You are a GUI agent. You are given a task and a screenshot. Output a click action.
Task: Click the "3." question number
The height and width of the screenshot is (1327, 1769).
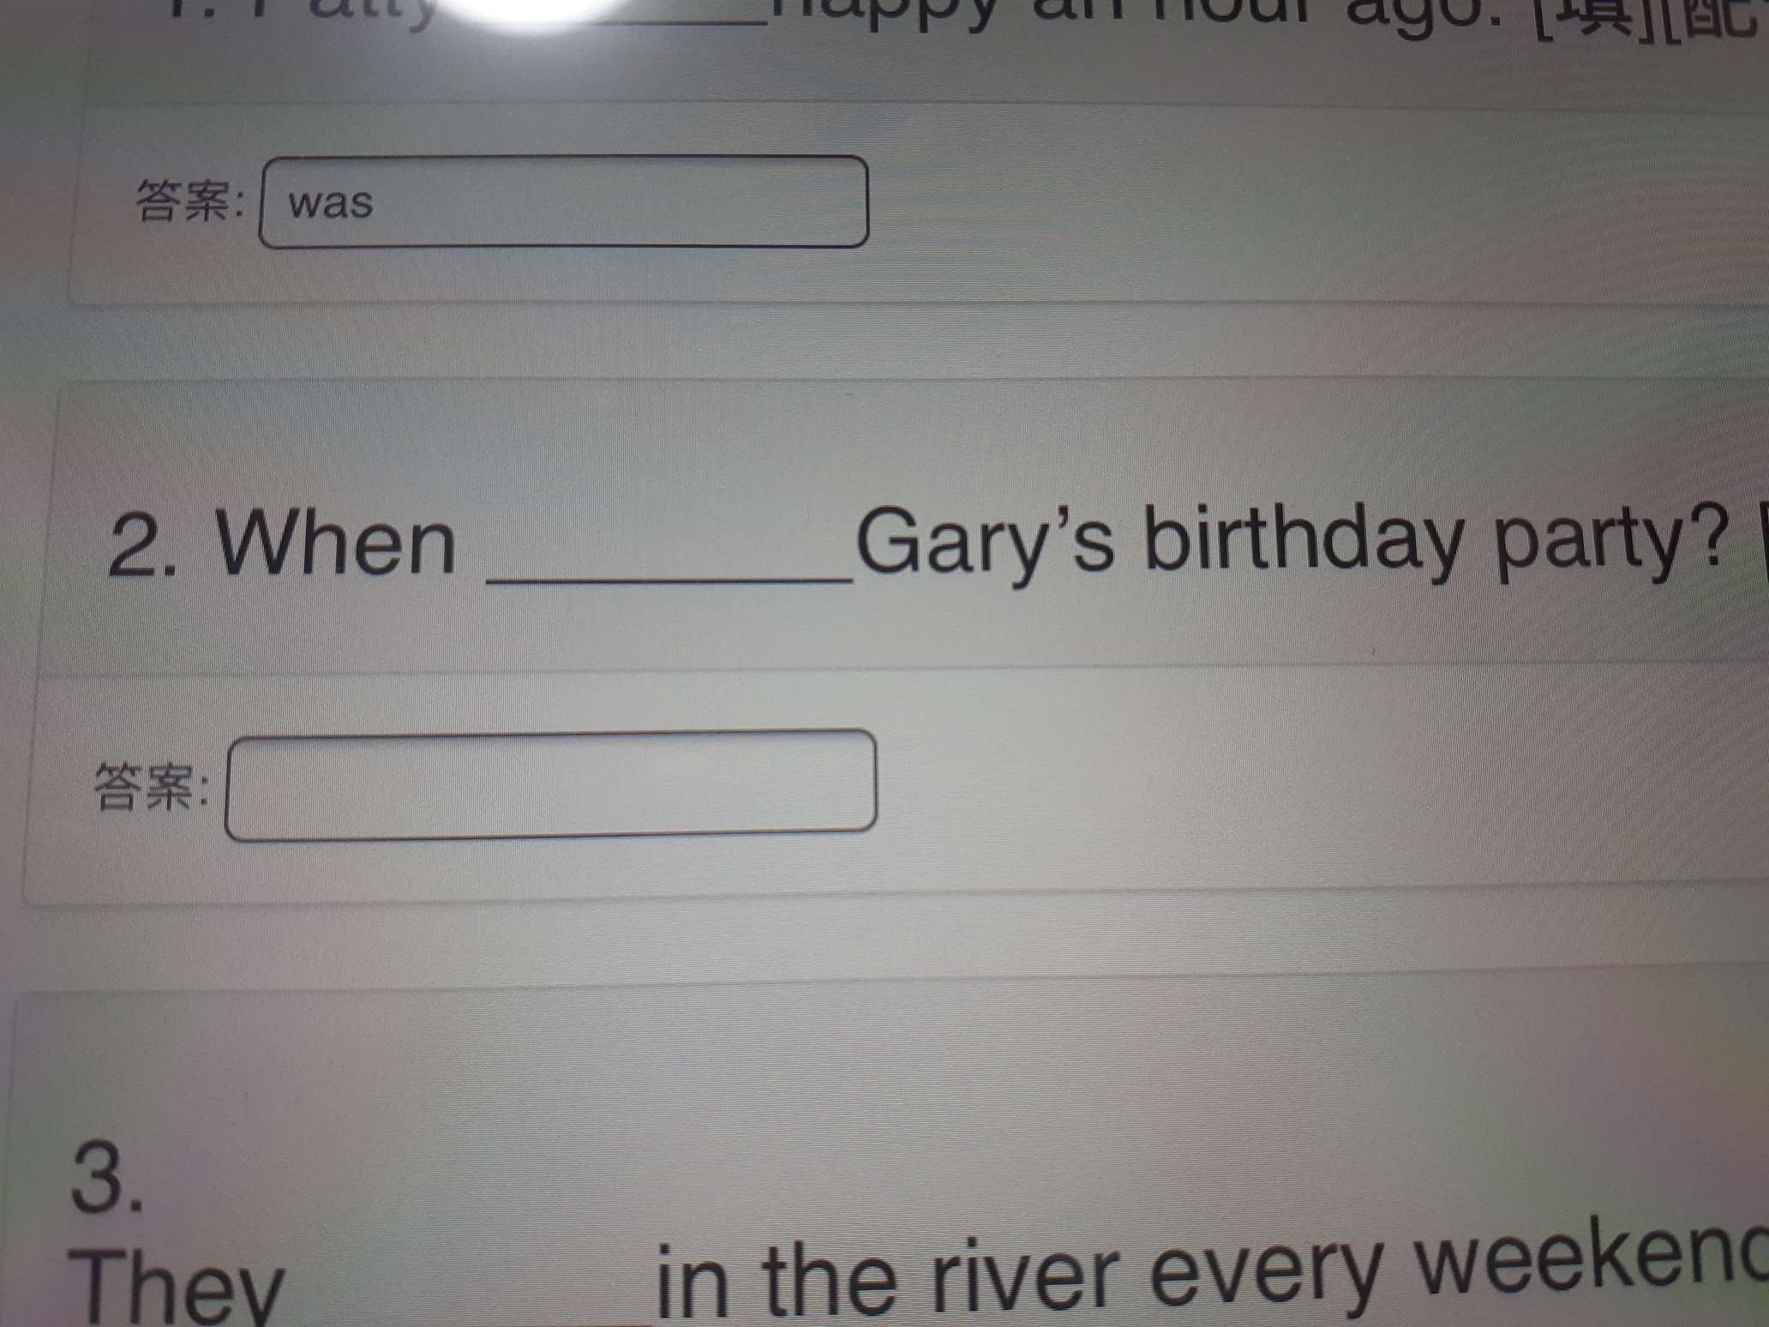pyautogui.click(x=106, y=1177)
